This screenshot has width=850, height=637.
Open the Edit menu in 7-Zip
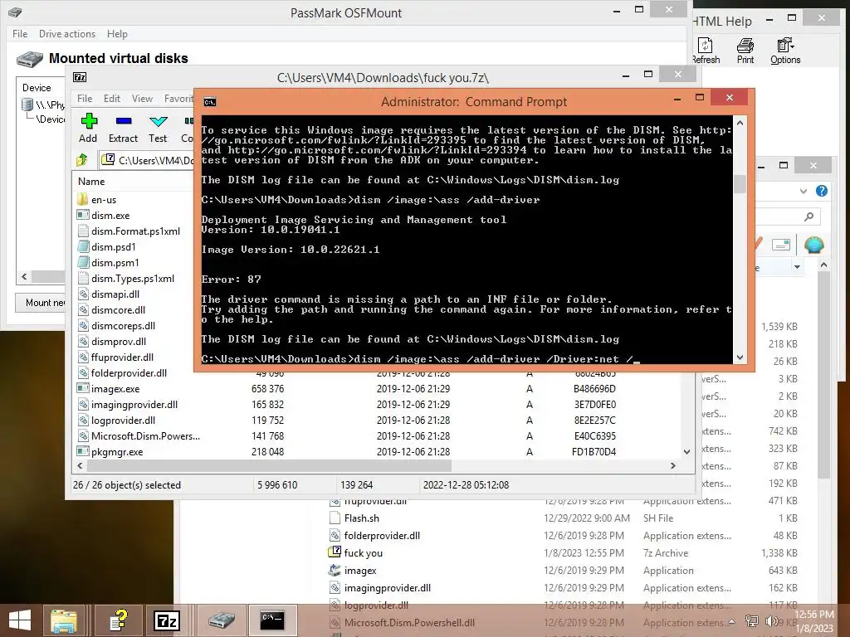click(x=112, y=98)
